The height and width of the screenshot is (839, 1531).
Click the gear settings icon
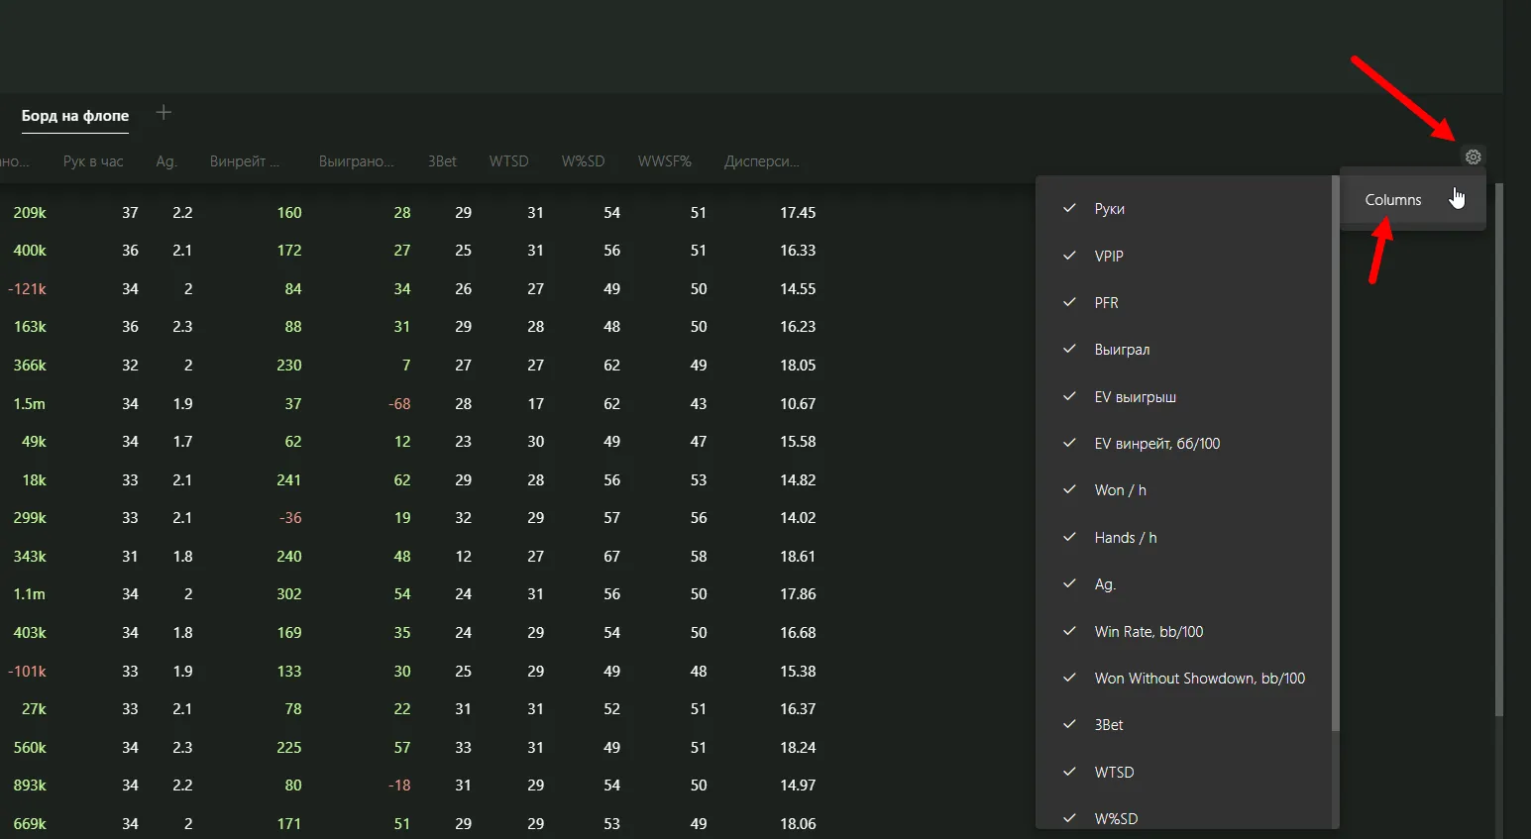pyautogui.click(x=1473, y=157)
